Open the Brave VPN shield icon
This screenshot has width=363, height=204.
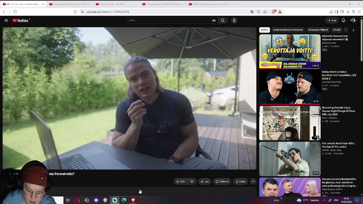pyautogui.click(x=353, y=12)
